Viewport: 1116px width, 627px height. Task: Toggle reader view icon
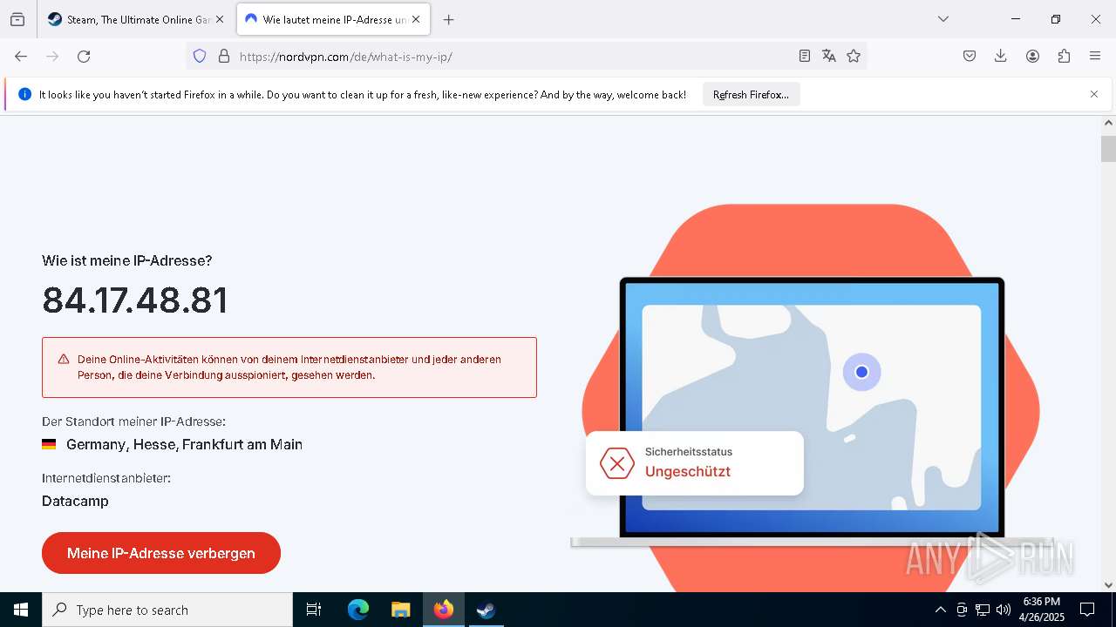coord(805,56)
